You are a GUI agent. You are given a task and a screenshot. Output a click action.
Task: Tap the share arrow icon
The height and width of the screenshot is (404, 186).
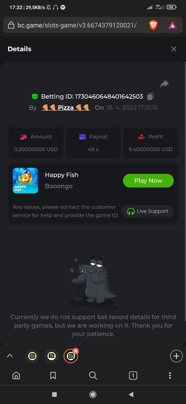(165, 84)
